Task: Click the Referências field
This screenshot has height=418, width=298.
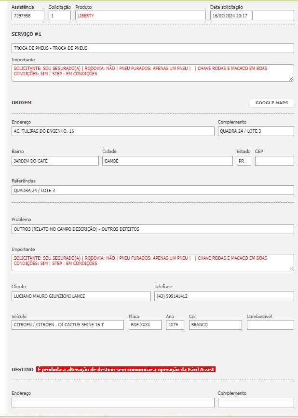Action: 152,190
